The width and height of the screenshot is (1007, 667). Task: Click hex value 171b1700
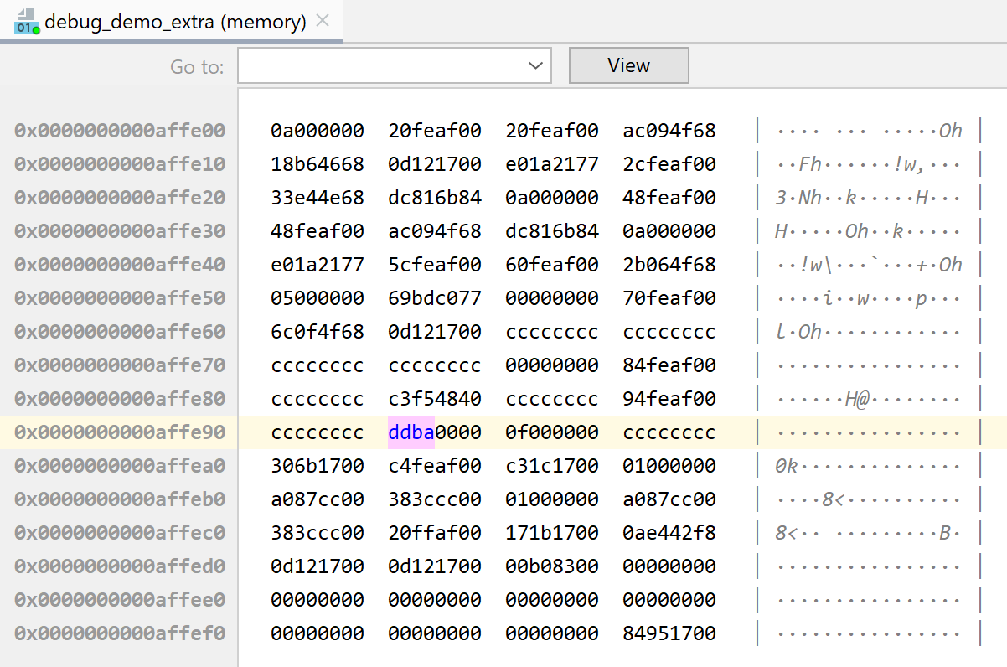552,533
